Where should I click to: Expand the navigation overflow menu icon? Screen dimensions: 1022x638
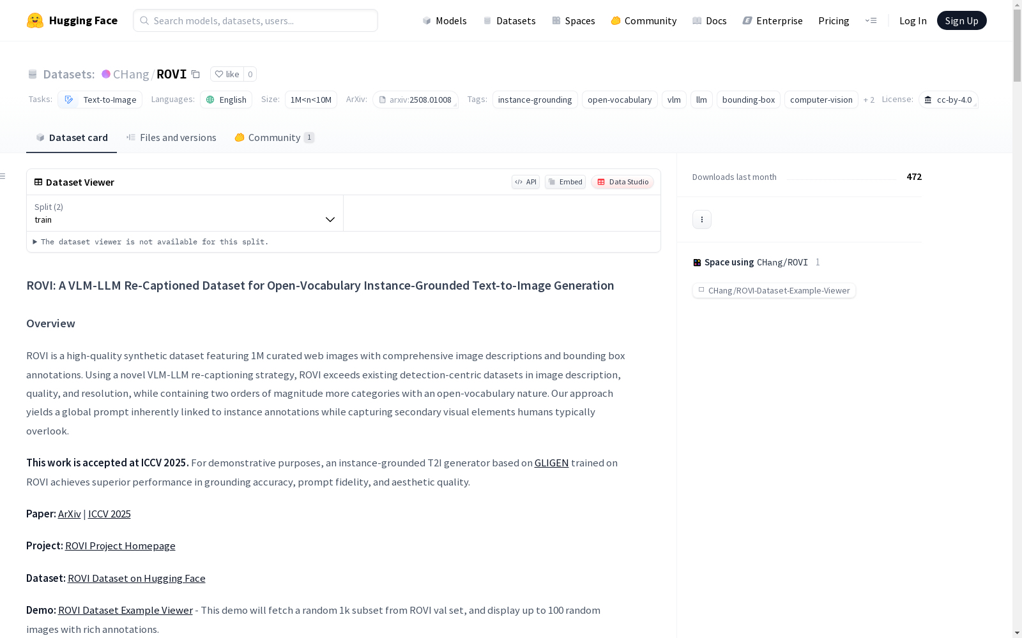point(871,20)
